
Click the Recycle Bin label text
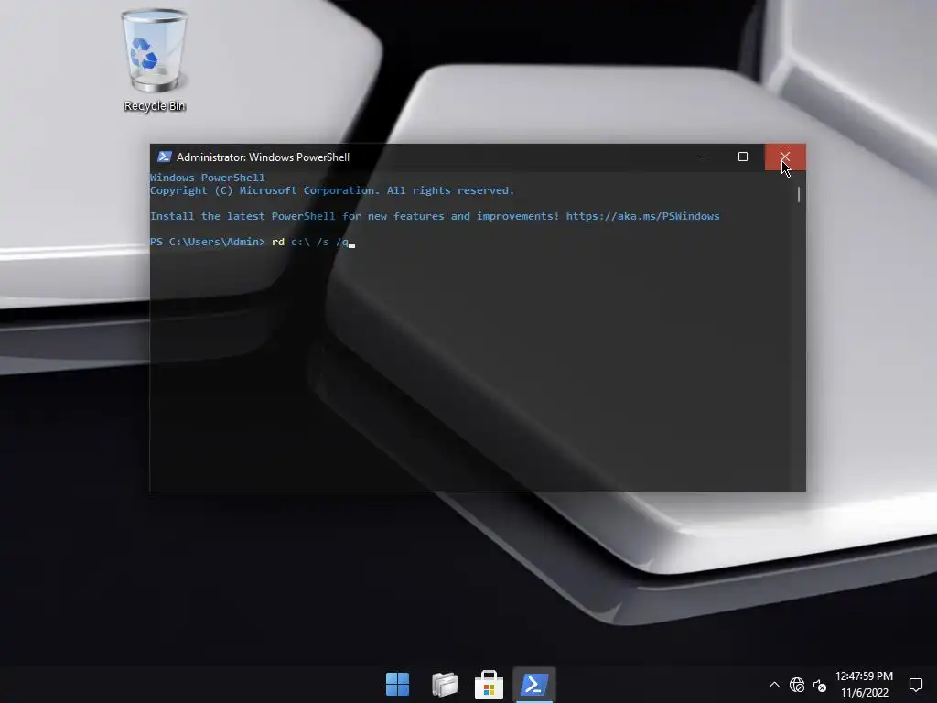[155, 106]
